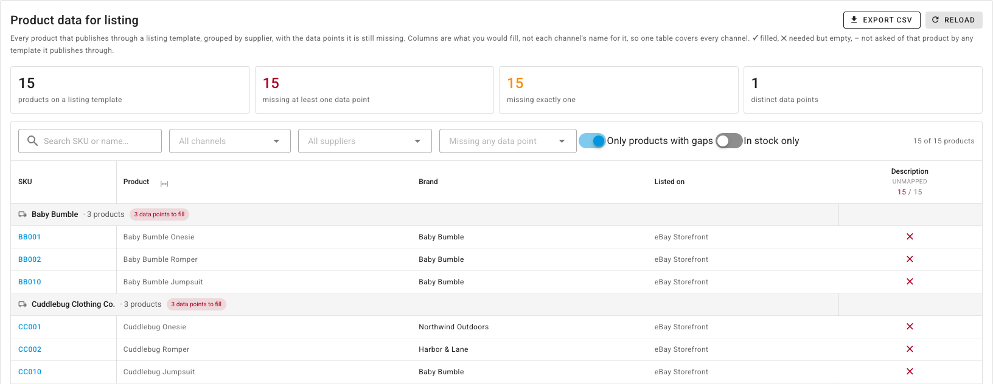The image size is (993, 384).
Task: Reload the product data table
Action: 953,20
